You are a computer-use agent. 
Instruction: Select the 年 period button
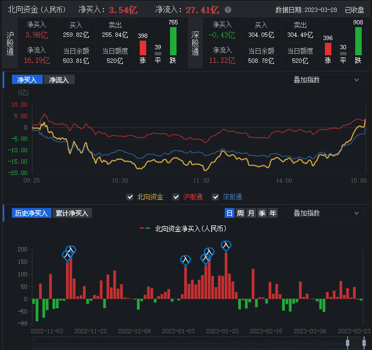273,213
